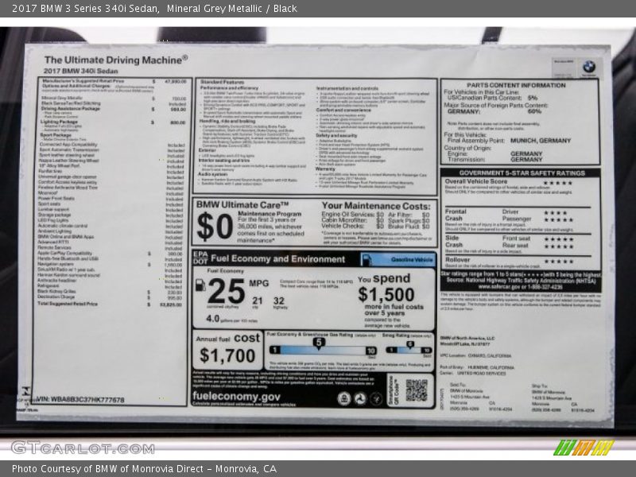Click the five stars for Overall Vehicle Score

[556, 181]
